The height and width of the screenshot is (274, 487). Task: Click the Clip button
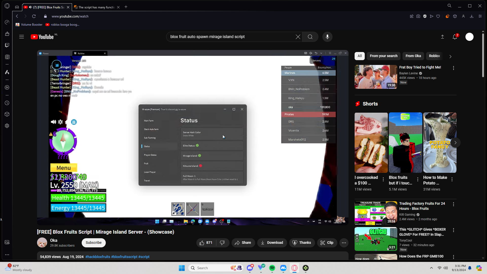click(327, 243)
